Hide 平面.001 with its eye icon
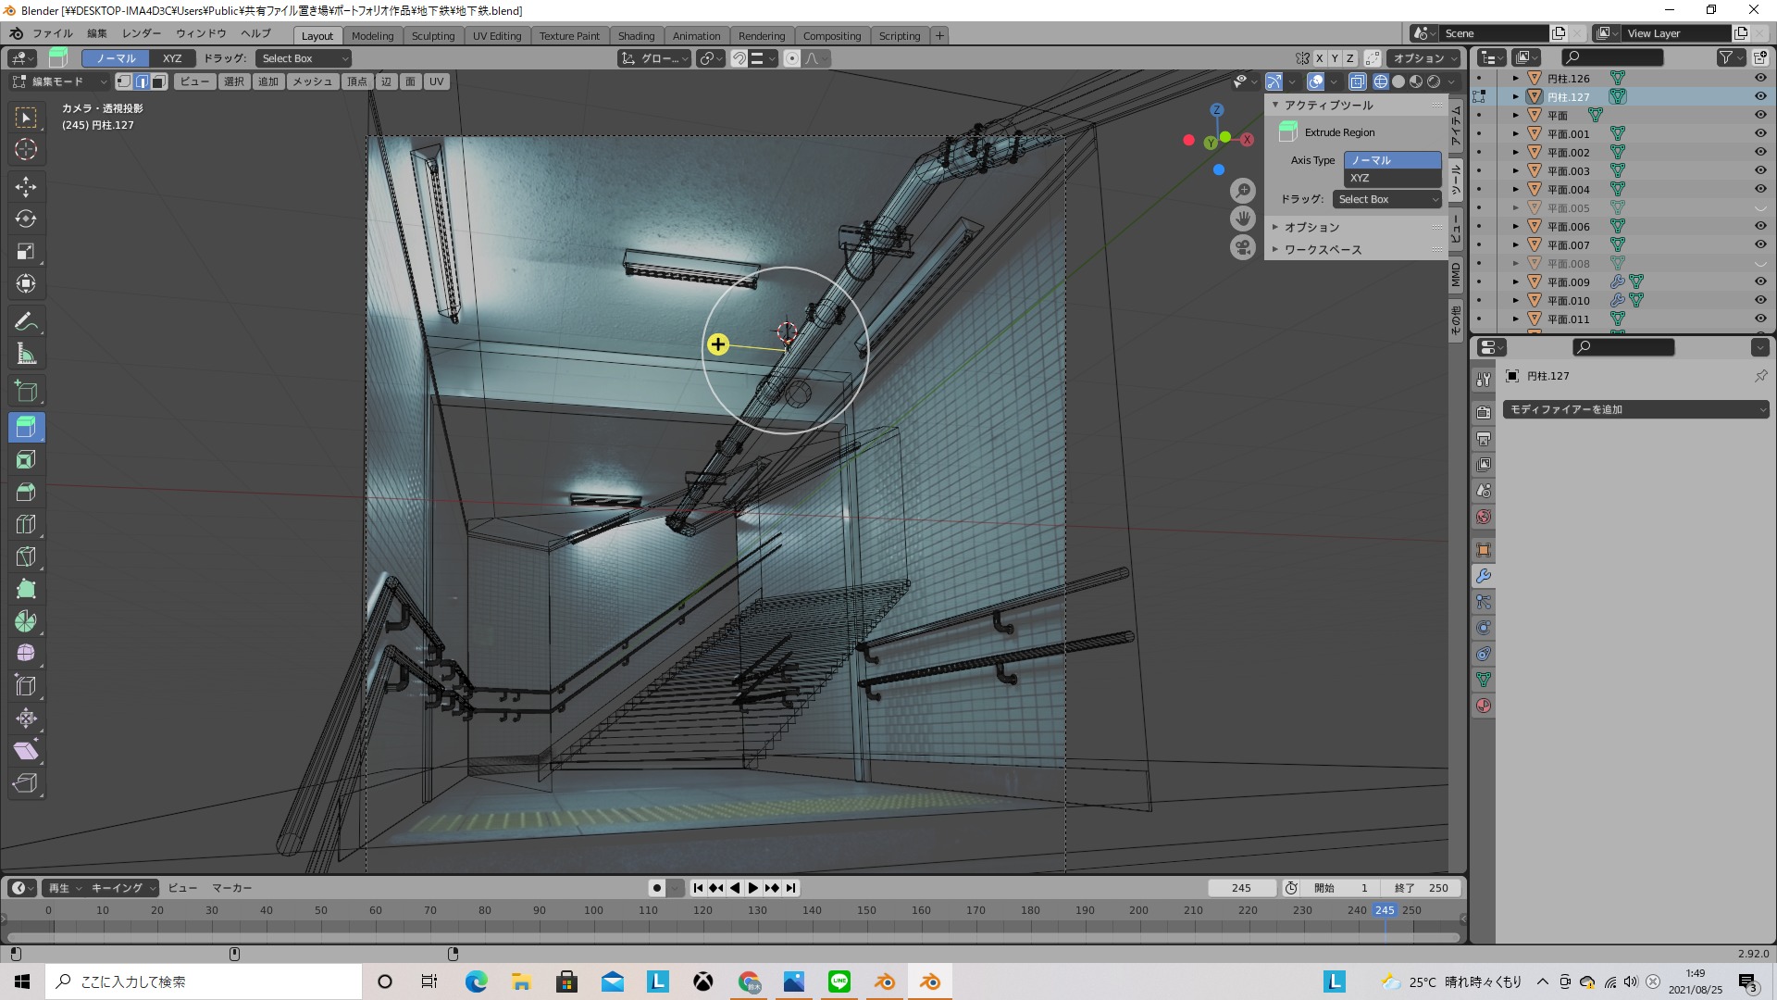 (x=1760, y=133)
